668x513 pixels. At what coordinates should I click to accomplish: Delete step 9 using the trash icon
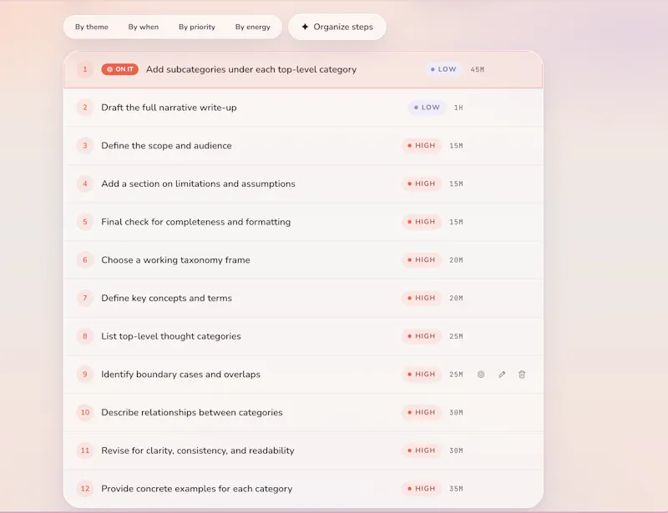click(x=522, y=375)
